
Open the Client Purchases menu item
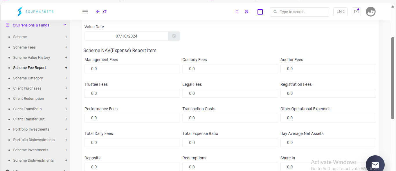tap(27, 88)
